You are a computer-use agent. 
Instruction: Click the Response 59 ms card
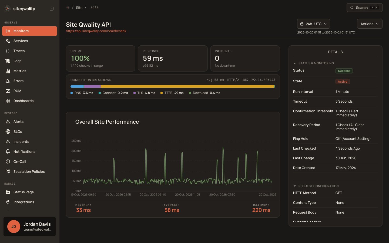[173, 58]
